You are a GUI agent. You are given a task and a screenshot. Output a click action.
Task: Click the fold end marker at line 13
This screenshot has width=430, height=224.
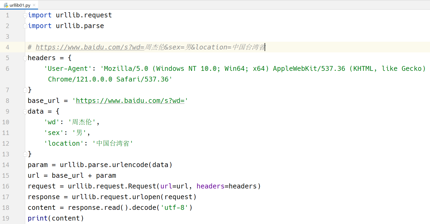(x=25, y=154)
